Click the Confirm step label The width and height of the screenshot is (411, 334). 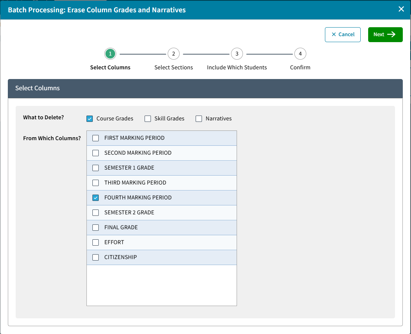point(300,67)
